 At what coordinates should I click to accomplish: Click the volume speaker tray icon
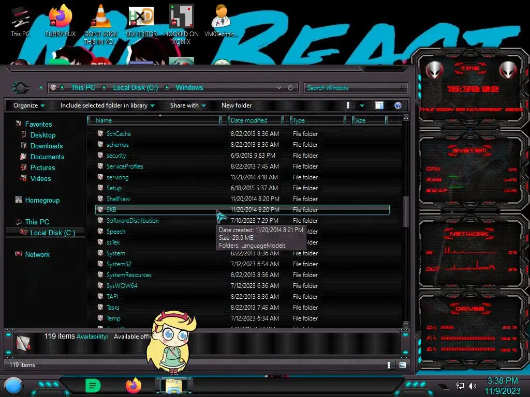click(x=472, y=386)
